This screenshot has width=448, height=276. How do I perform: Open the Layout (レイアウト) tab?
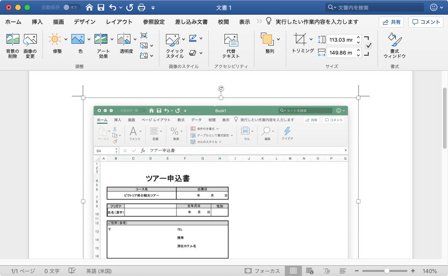point(119,22)
